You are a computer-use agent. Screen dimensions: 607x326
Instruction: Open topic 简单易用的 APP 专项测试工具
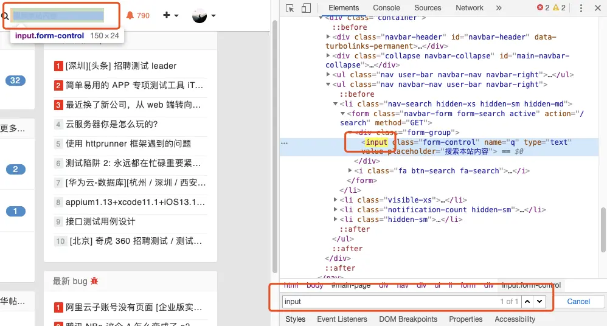click(x=134, y=85)
